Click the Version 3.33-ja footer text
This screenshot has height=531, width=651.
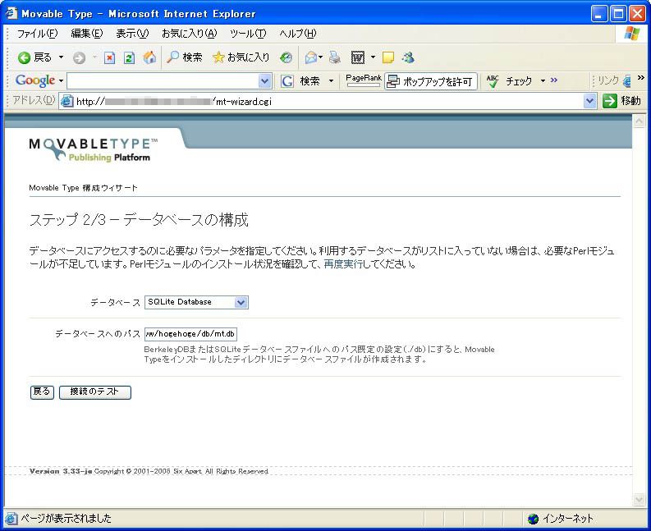[x=61, y=471]
